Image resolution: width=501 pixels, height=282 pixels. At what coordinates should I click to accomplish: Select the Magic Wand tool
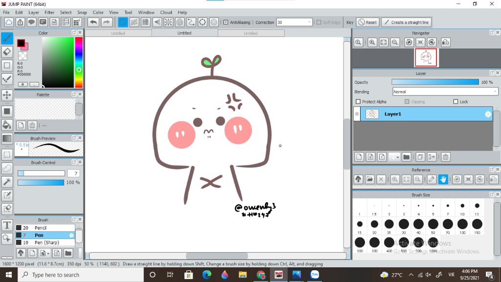pos(7,182)
